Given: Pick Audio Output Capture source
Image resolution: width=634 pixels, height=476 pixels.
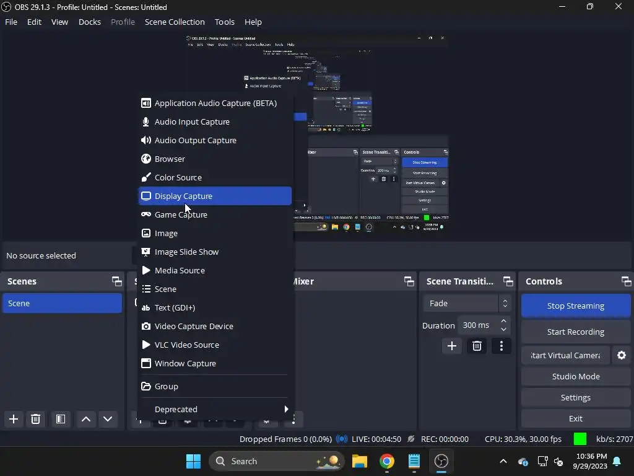Looking at the screenshot, I should click(x=215, y=141).
